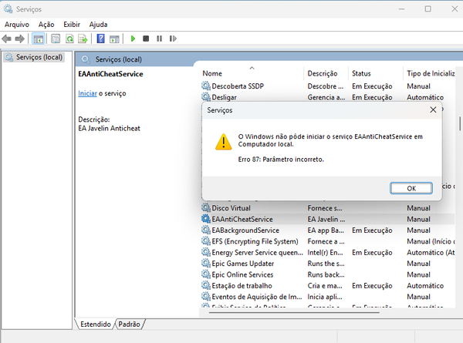Open the Arquivo menu
463x343 pixels.
point(17,24)
